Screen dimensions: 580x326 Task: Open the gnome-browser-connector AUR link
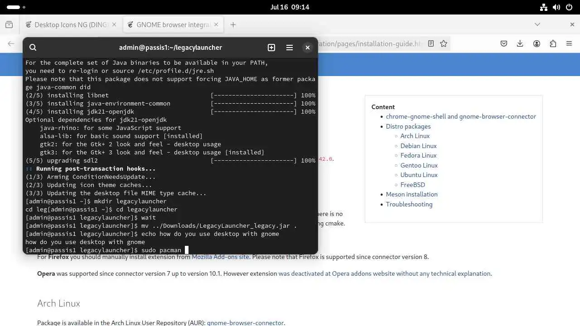(x=245, y=323)
